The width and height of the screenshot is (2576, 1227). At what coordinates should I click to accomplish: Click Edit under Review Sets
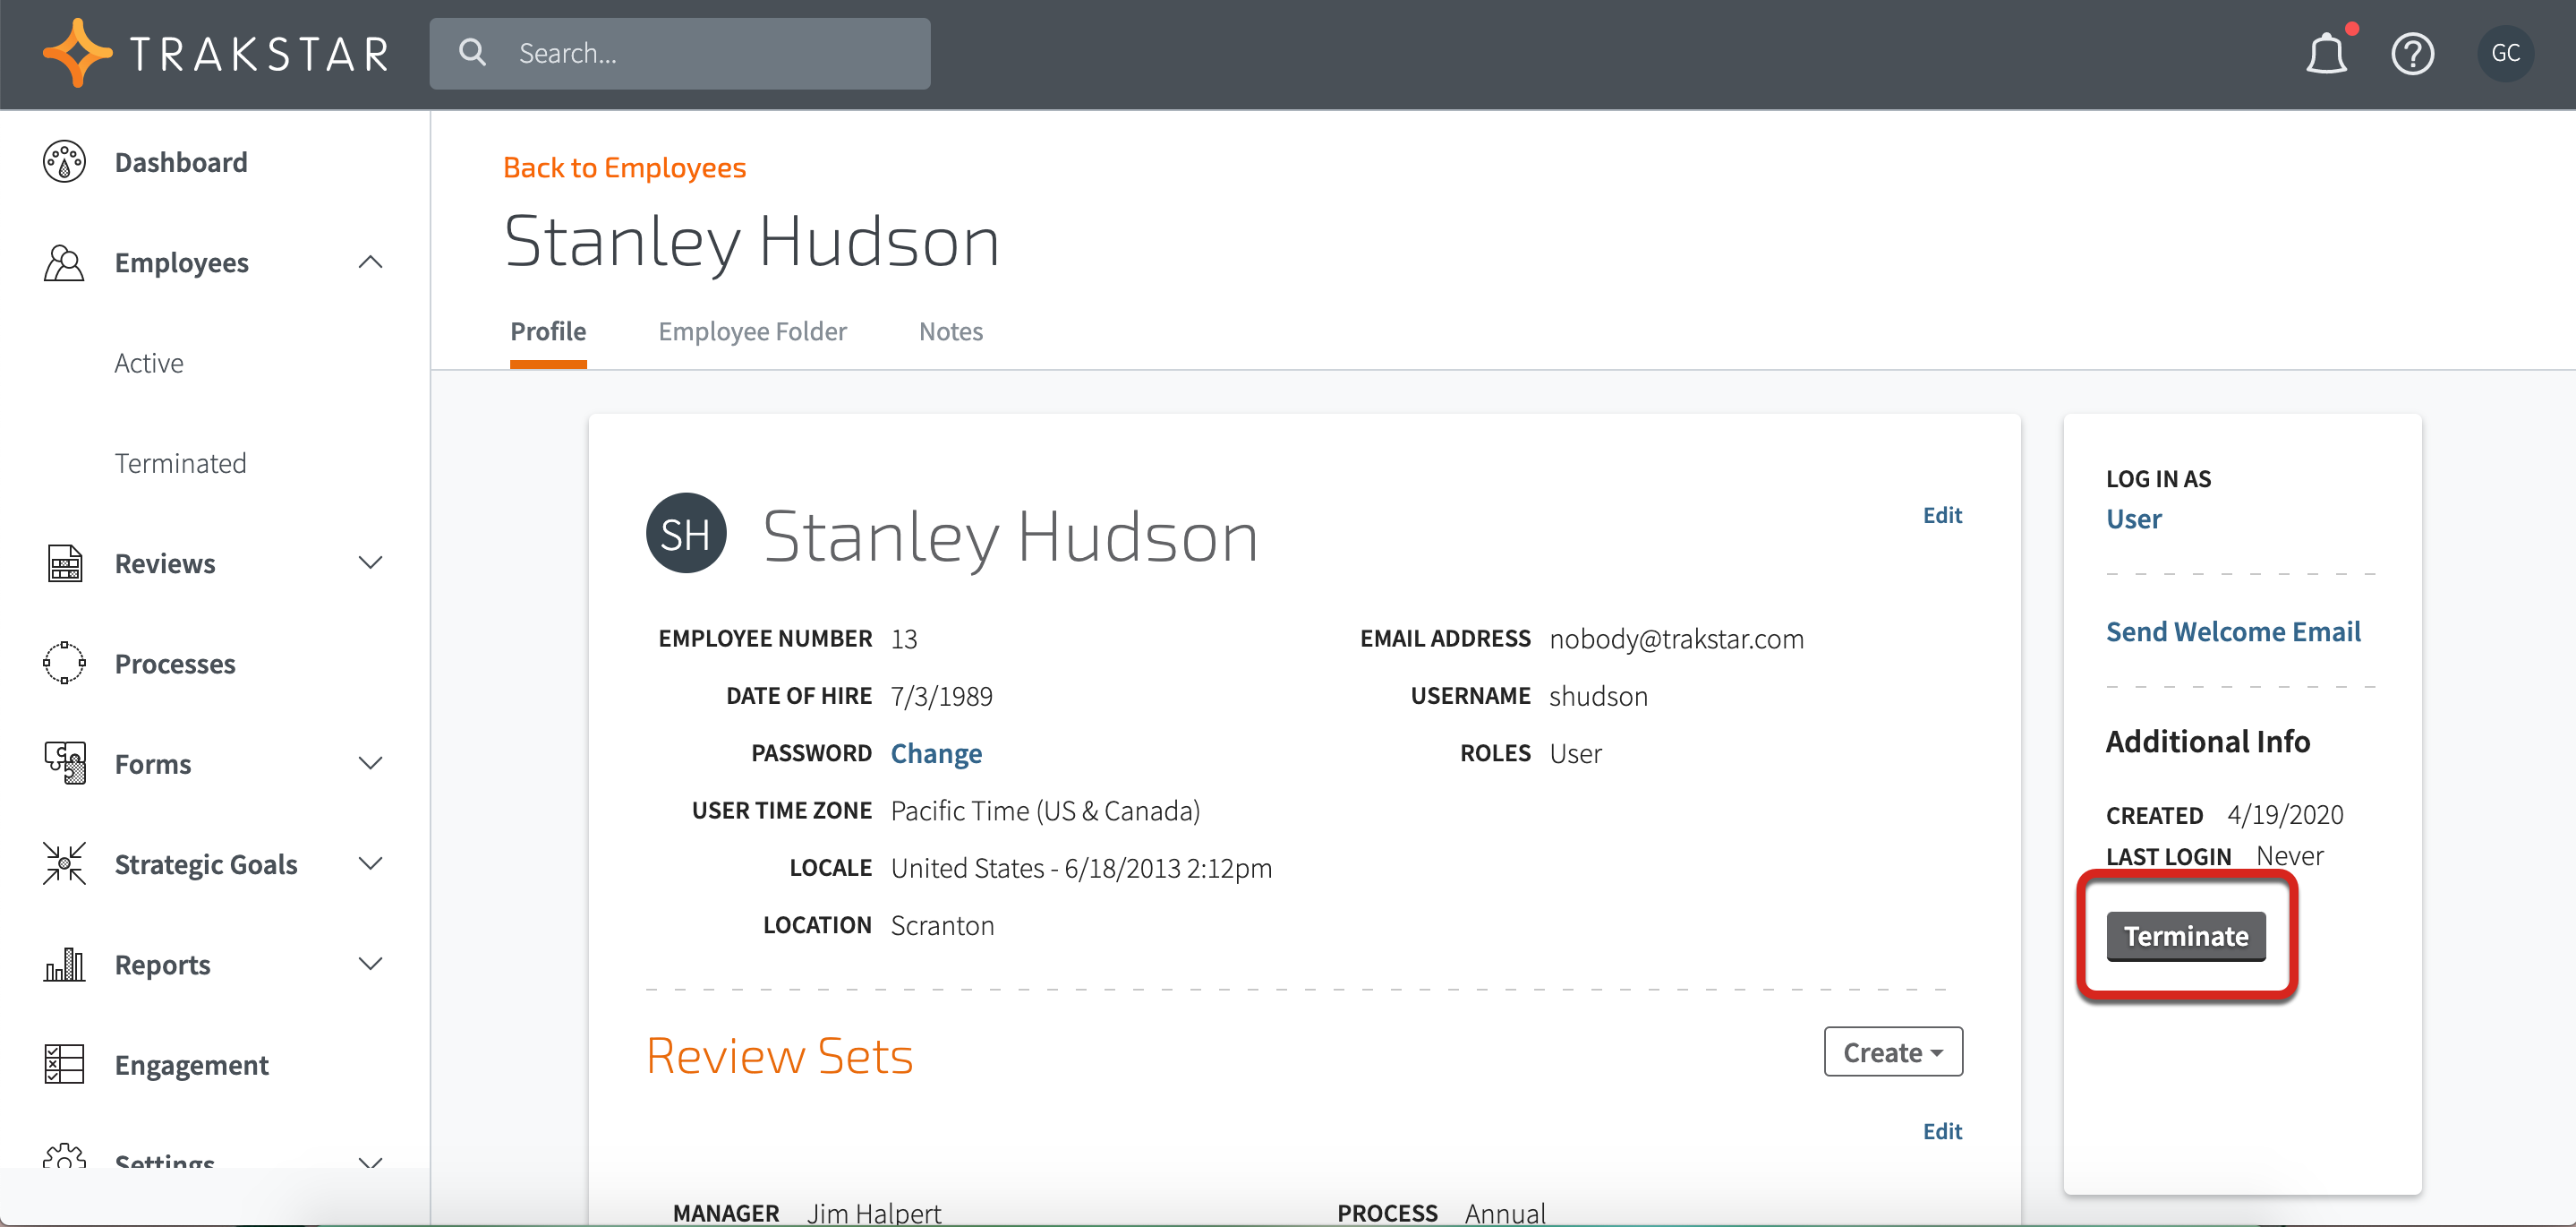tap(1942, 1131)
